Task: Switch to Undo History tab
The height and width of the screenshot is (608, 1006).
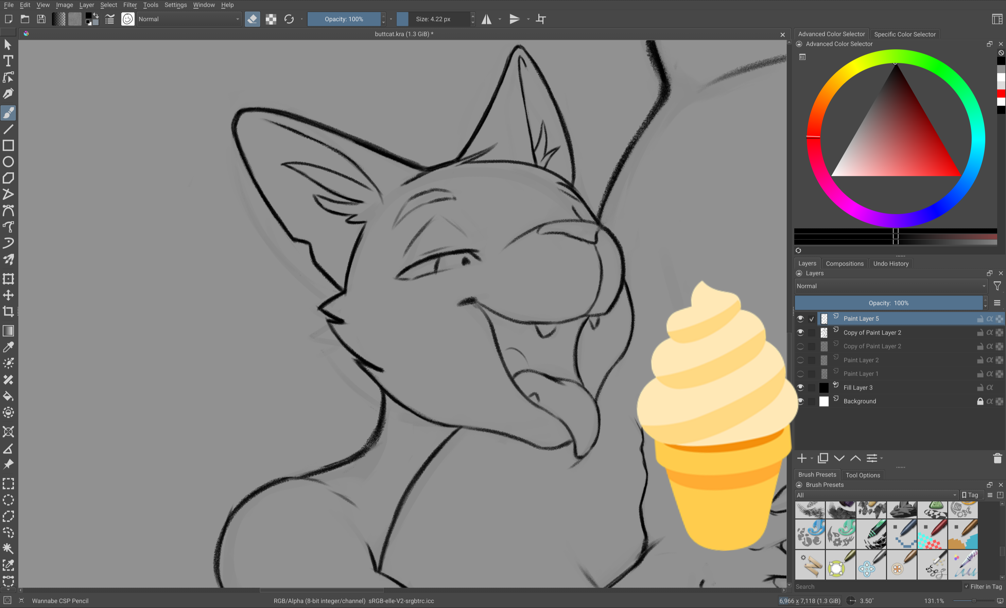Action: pos(891,264)
